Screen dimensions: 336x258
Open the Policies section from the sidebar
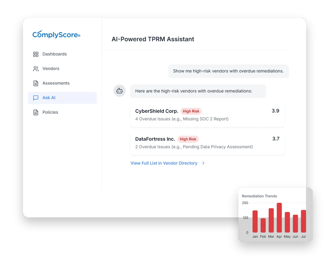click(x=50, y=112)
